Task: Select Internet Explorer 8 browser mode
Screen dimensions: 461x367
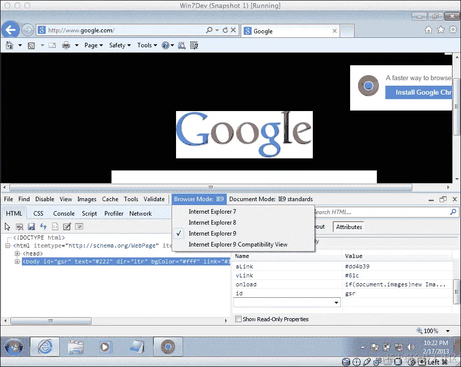Action: (x=243, y=223)
